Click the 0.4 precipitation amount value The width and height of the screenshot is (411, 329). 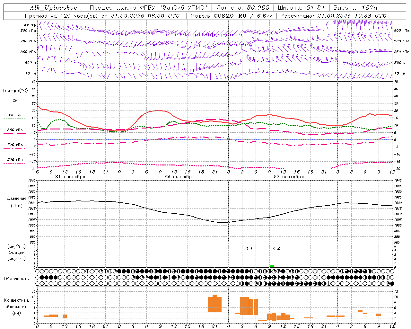[x=276, y=249]
